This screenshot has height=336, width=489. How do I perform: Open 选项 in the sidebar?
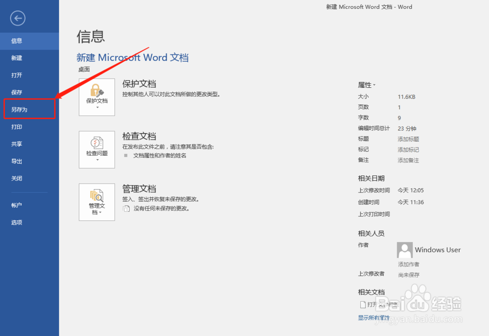coord(29,222)
